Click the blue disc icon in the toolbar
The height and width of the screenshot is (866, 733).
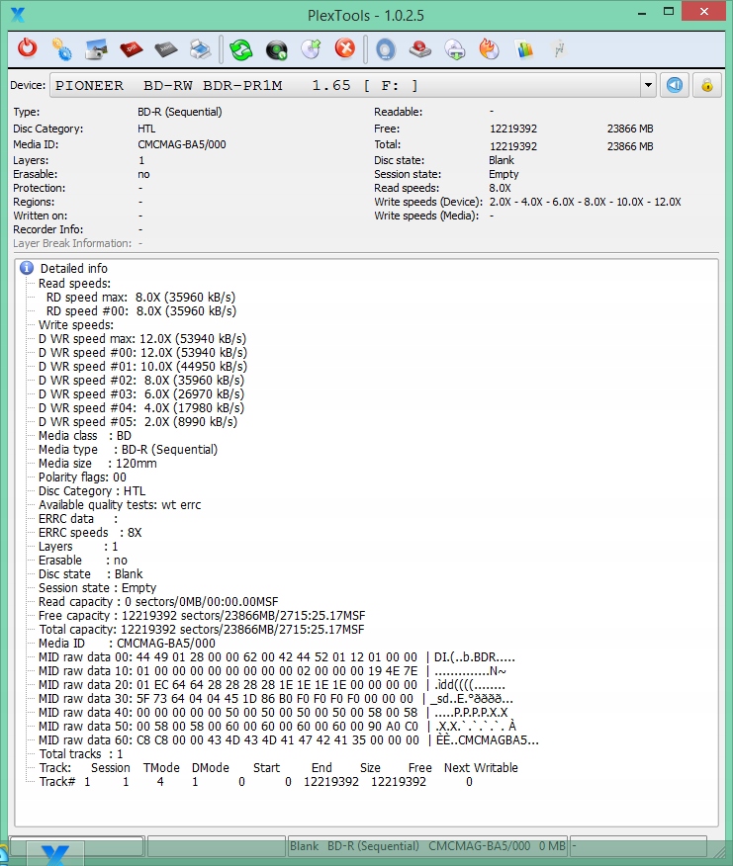[x=385, y=48]
